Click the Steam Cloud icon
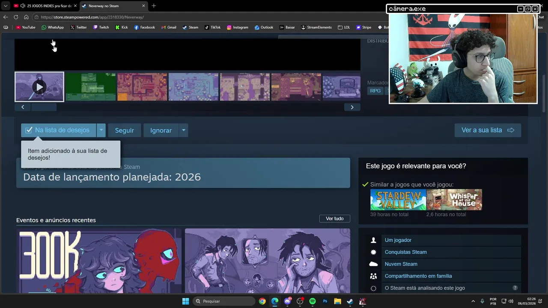 (x=373, y=264)
